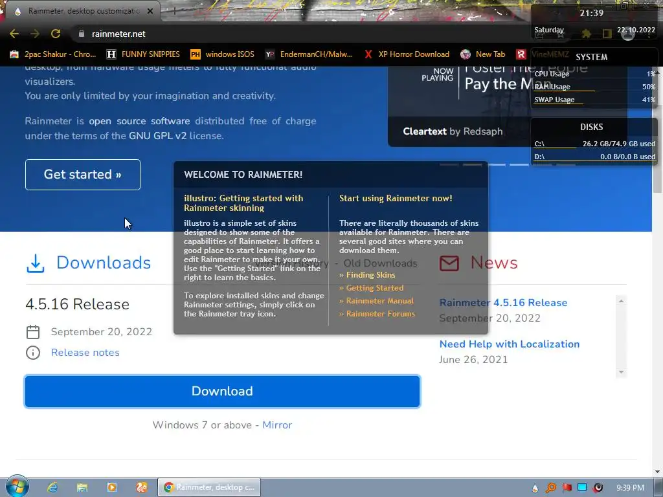Toggle the Chrome side panel icon
The width and height of the screenshot is (663, 497).
(607, 34)
